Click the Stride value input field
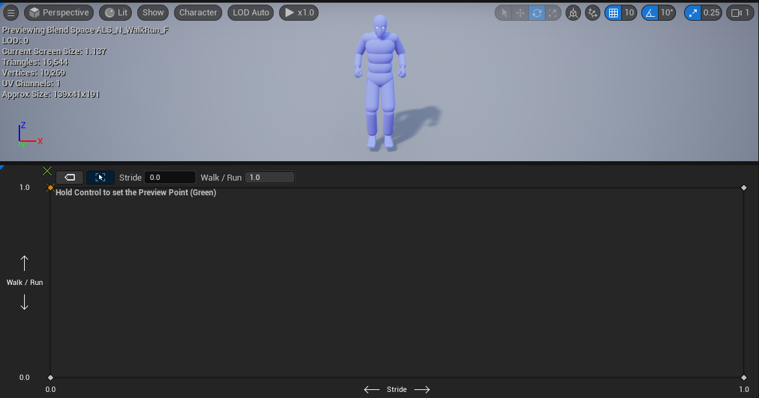Viewport: 759px width, 398px height. point(170,177)
